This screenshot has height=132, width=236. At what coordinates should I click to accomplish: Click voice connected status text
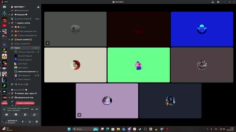18,109
